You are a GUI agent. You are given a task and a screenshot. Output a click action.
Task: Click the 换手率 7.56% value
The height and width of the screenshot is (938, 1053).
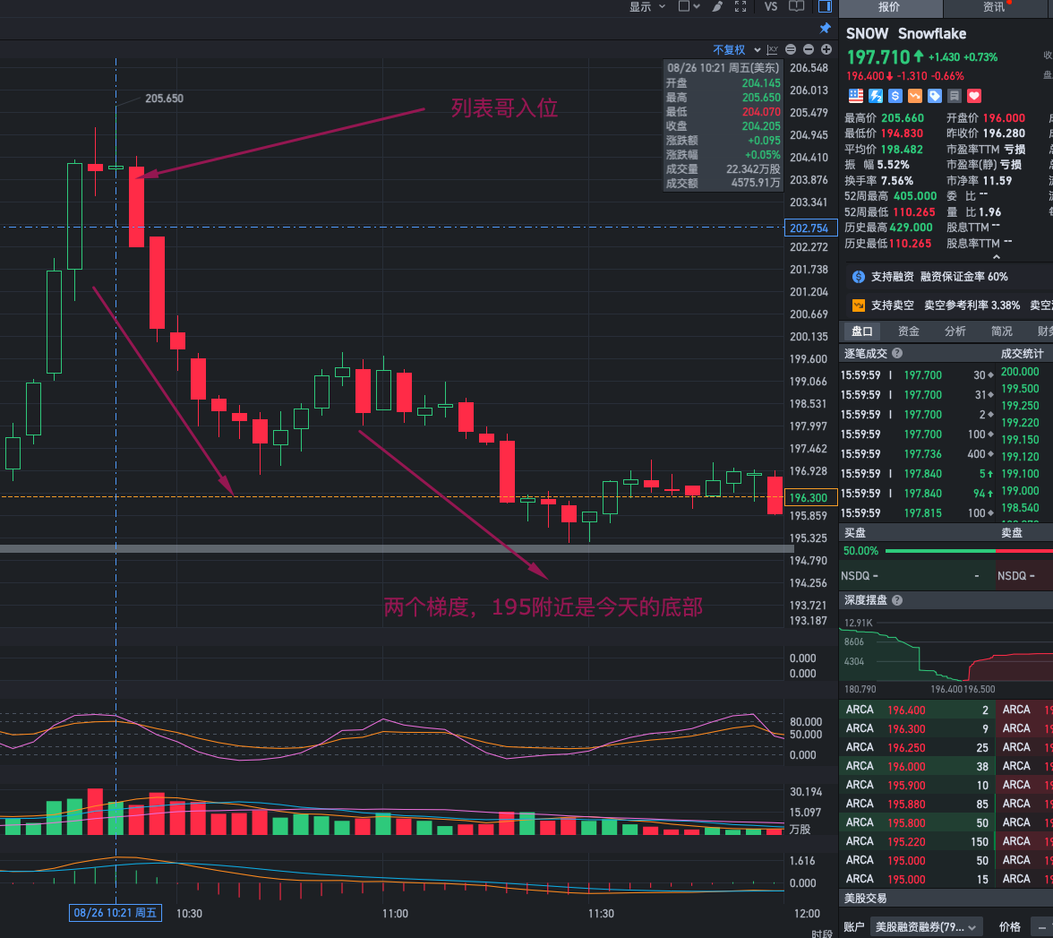(x=896, y=181)
